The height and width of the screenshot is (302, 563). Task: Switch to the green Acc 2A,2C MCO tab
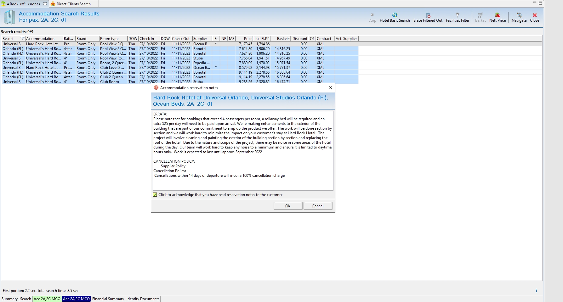(47, 299)
